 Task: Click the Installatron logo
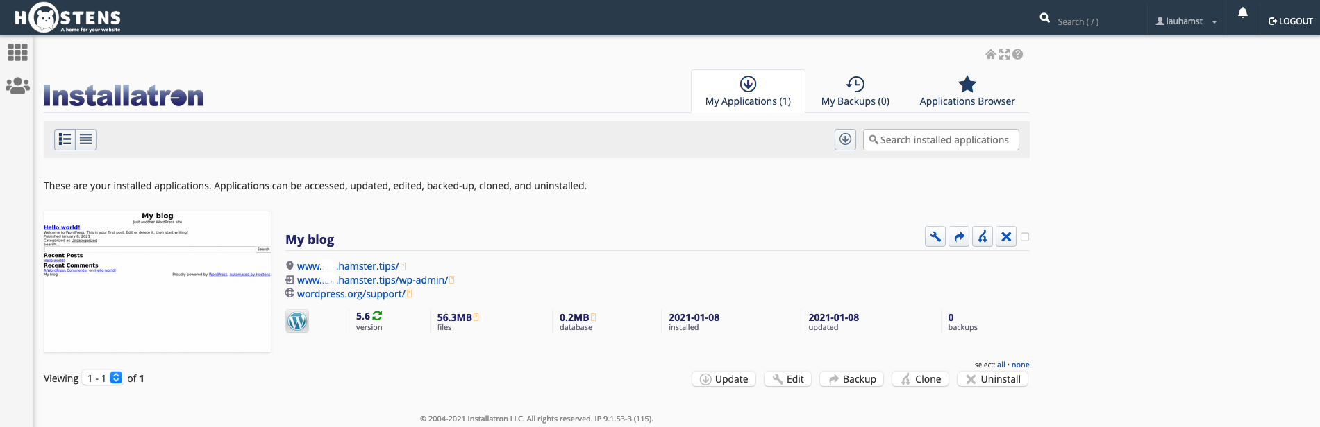point(124,96)
